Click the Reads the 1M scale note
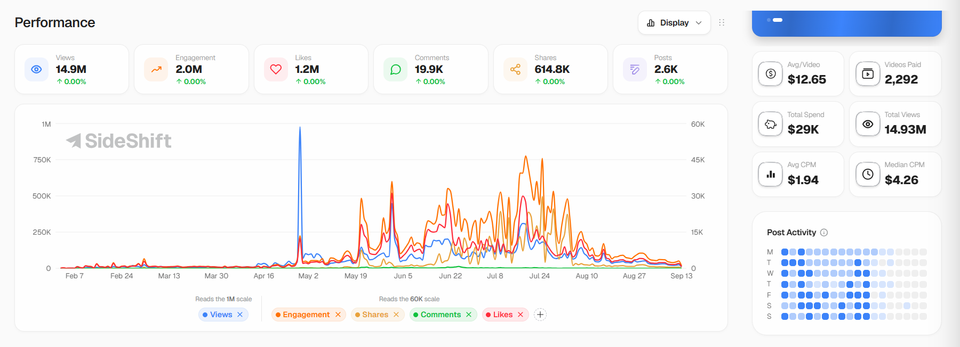This screenshot has height=347, width=960. click(x=223, y=299)
